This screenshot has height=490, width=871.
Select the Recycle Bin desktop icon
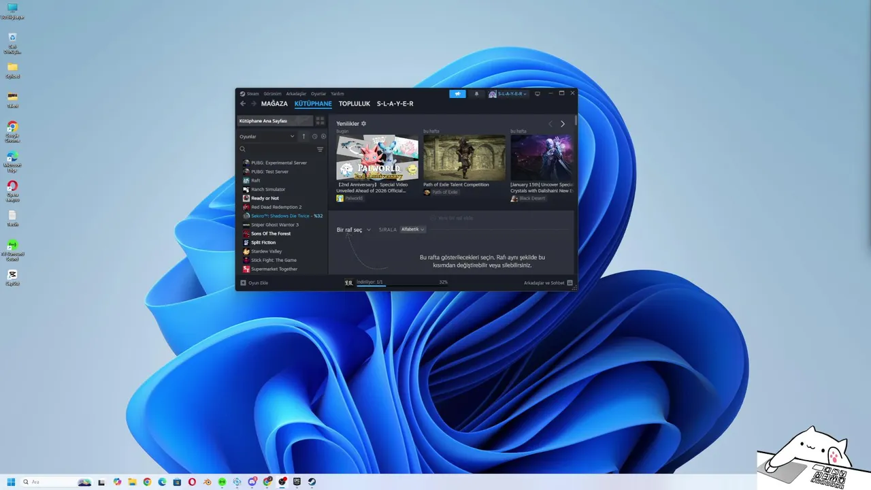point(12,43)
